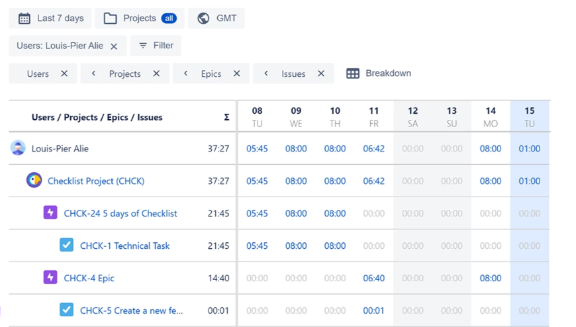The width and height of the screenshot is (576, 327).
Task: Click the checkbox icon next to CHCK-5 issue
Action: click(x=66, y=310)
